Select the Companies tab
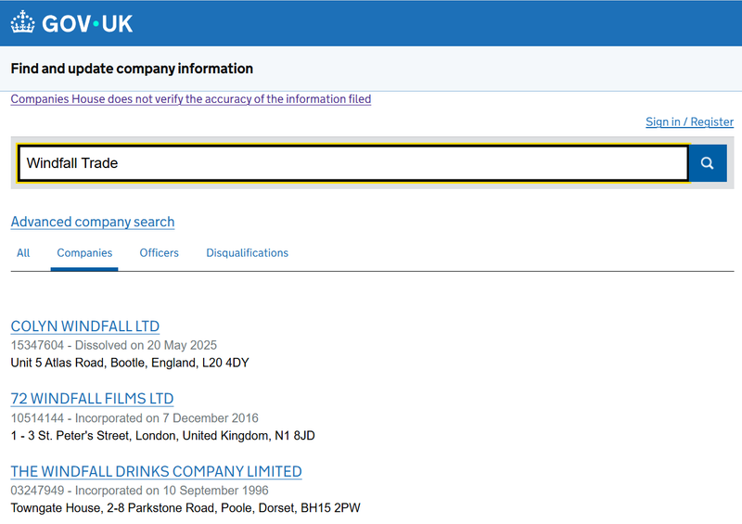The width and height of the screenshot is (742, 524). pos(84,253)
